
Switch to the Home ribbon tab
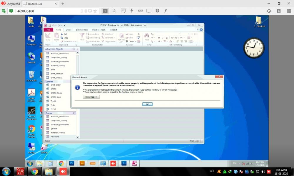(59, 30)
